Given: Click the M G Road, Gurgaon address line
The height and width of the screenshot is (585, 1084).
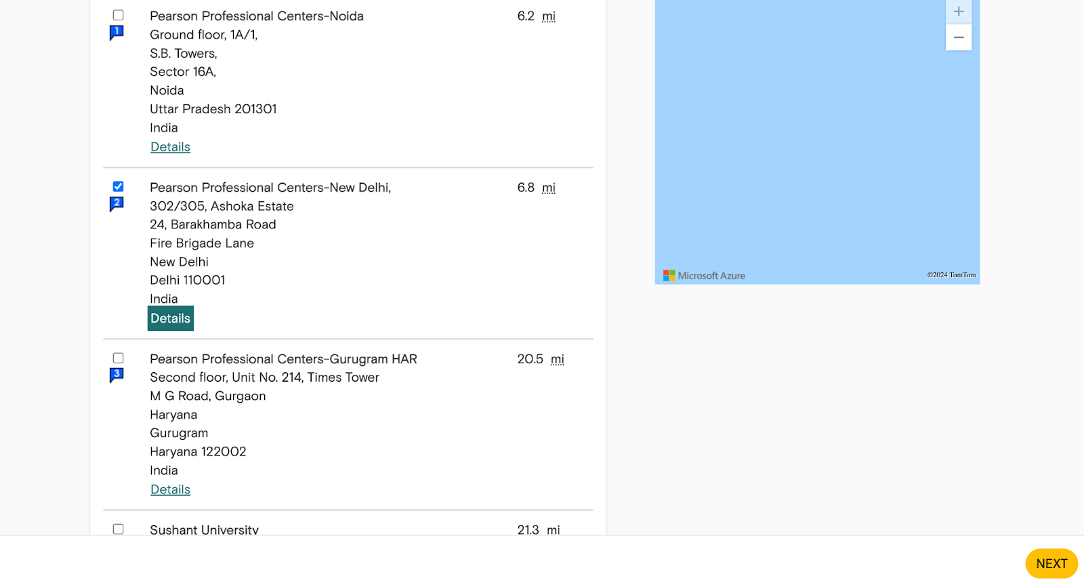Looking at the screenshot, I should click(208, 396).
